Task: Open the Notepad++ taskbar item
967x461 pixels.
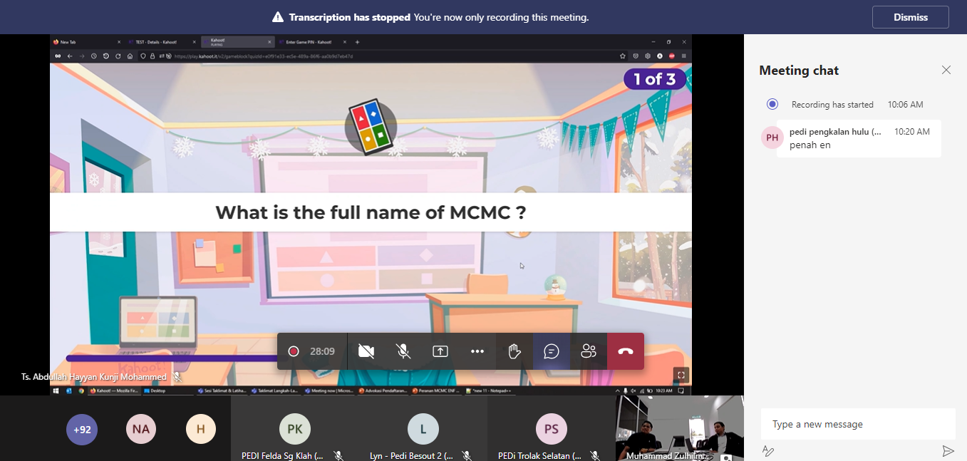Action: [490, 390]
